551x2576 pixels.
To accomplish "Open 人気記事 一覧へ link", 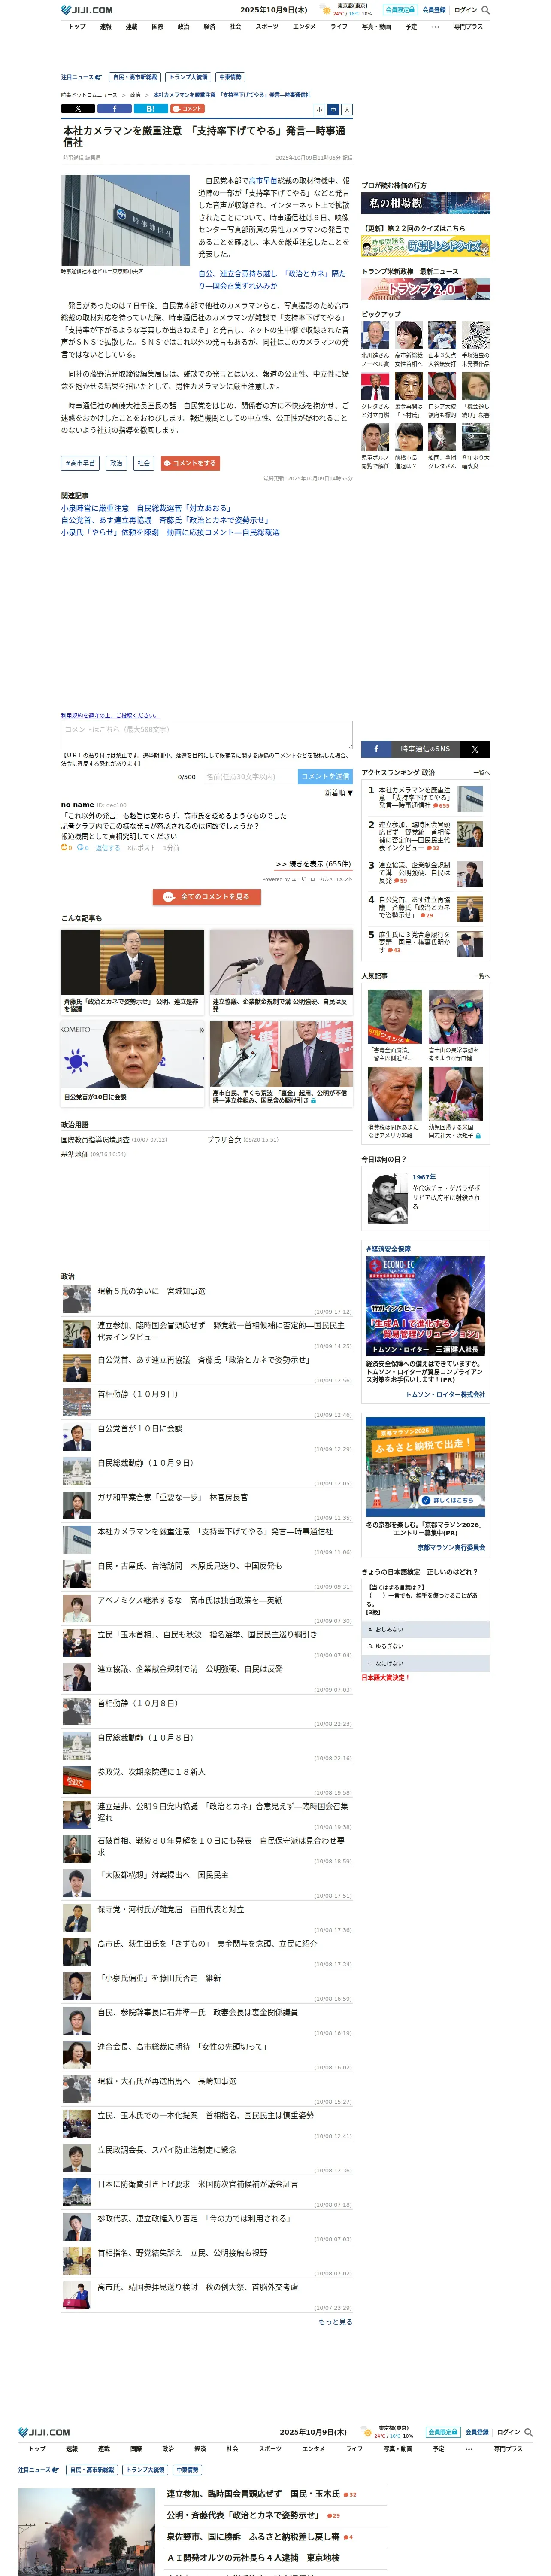I will [x=481, y=976].
